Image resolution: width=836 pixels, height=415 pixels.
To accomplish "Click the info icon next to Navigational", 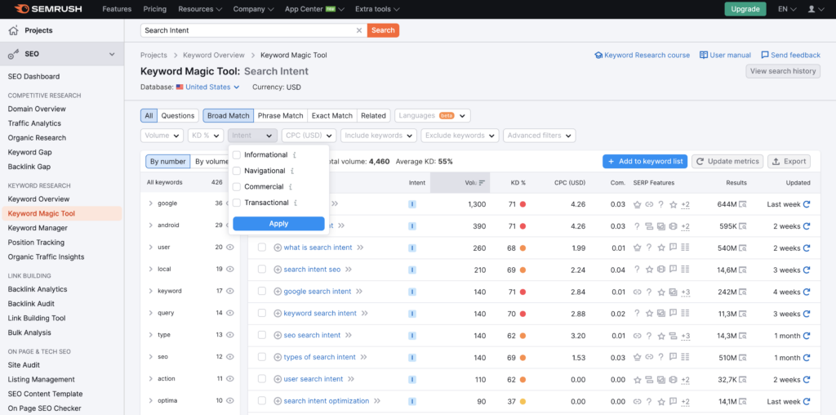I will tap(293, 172).
